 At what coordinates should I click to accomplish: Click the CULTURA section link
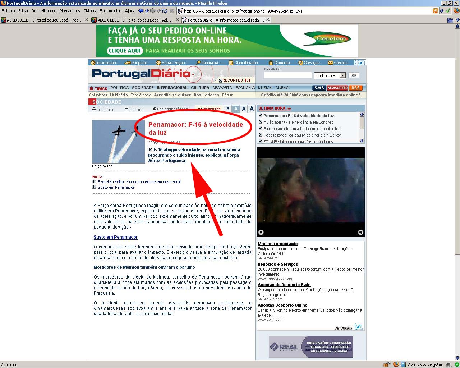tap(200, 88)
